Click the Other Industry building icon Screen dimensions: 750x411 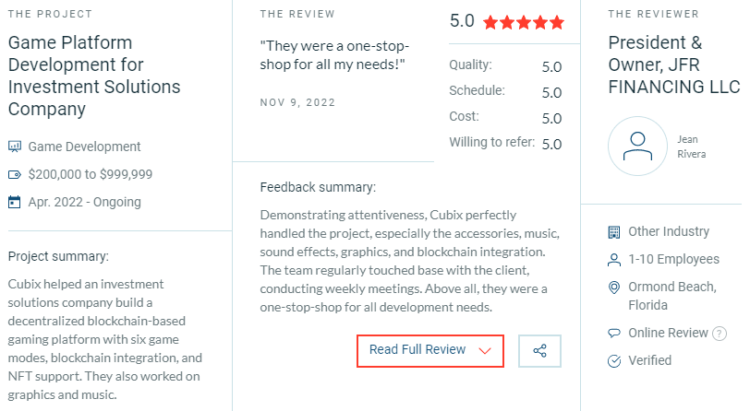pos(613,232)
